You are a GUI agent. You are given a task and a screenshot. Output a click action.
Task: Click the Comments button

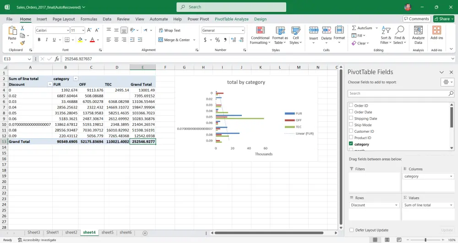pyautogui.click(x=417, y=19)
